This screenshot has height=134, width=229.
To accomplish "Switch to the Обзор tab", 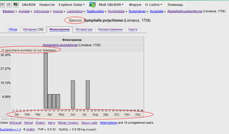I will coord(13,30).
